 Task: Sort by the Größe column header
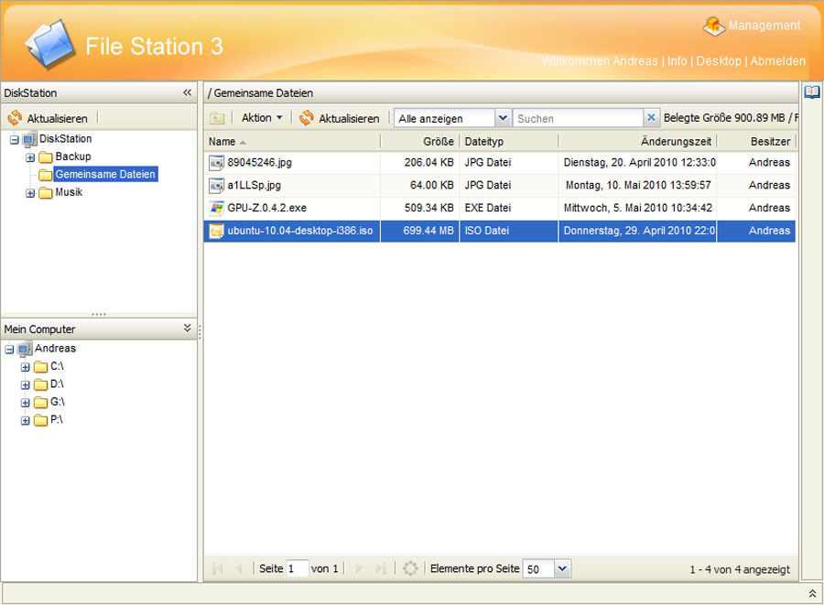pyautogui.click(x=420, y=142)
